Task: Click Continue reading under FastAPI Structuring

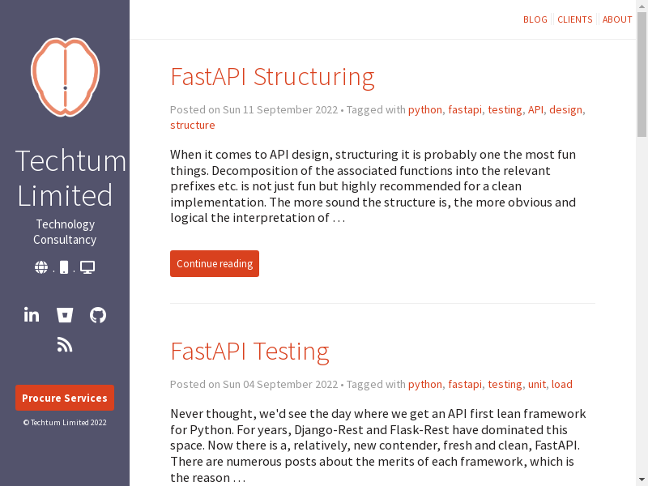Action: pos(215,264)
